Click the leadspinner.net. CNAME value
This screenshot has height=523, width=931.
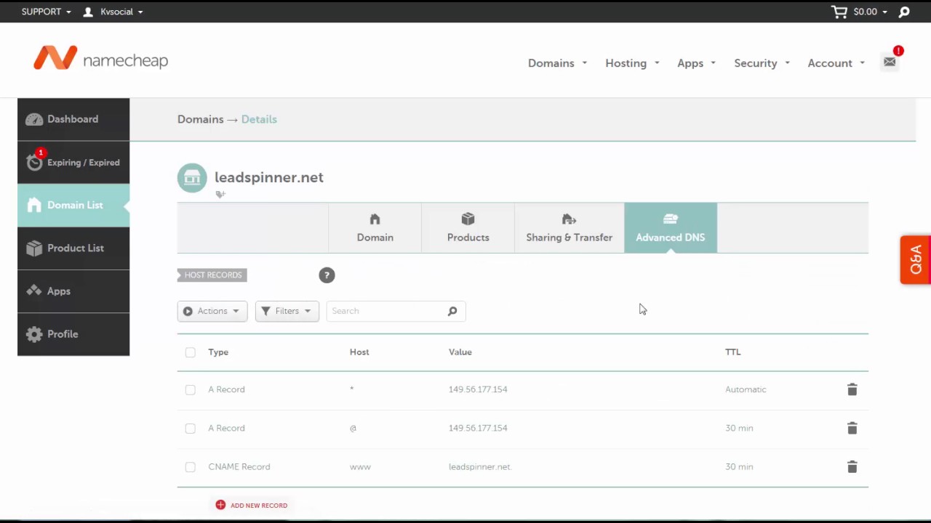click(x=480, y=466)
